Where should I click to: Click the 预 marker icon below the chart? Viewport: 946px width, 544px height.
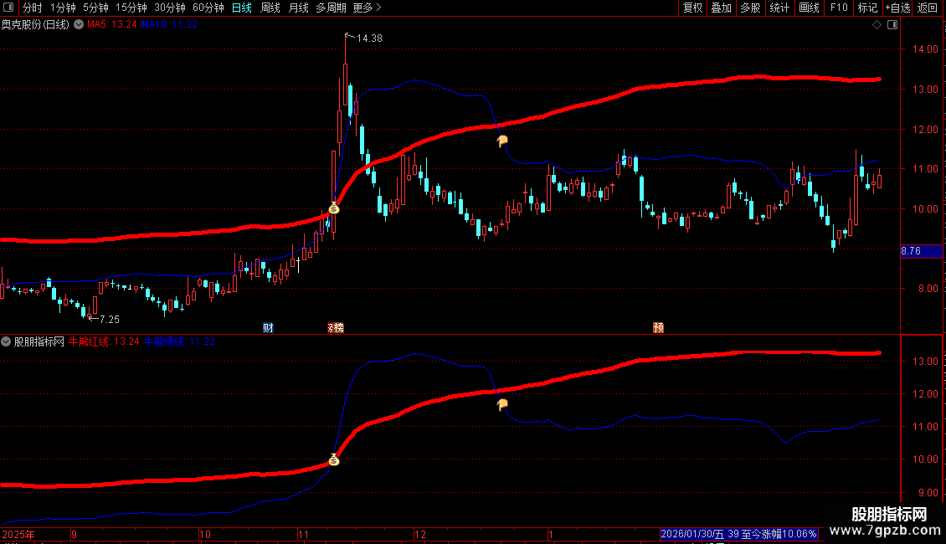point(658,327)
